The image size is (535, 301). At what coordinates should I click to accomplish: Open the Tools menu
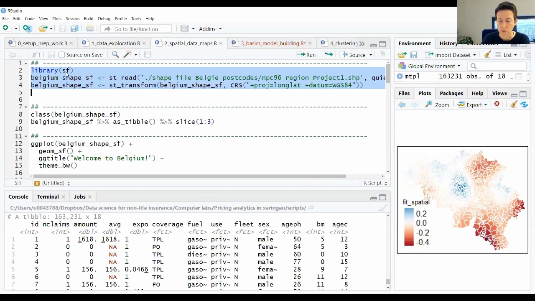coord(136,18)
